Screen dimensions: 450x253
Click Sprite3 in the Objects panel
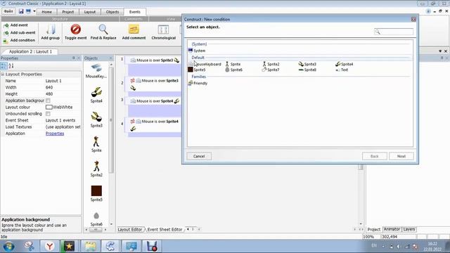(x=96, y=119)
